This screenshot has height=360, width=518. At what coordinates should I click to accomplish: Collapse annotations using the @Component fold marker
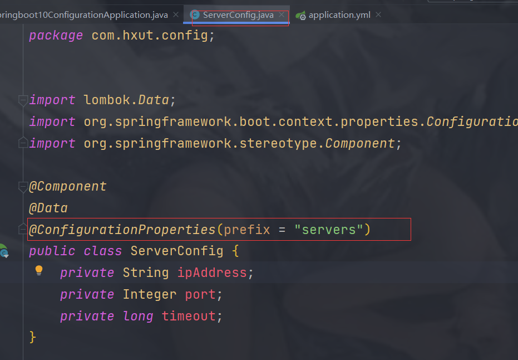(x=23, y=187)
